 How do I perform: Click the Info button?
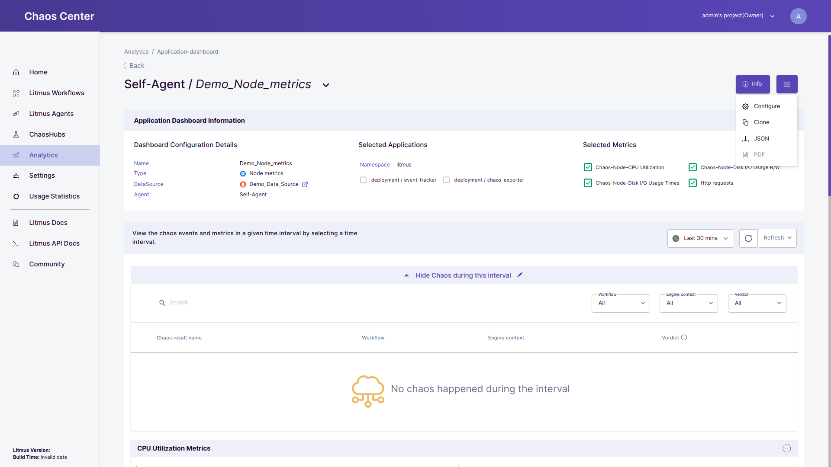(752, 84)
